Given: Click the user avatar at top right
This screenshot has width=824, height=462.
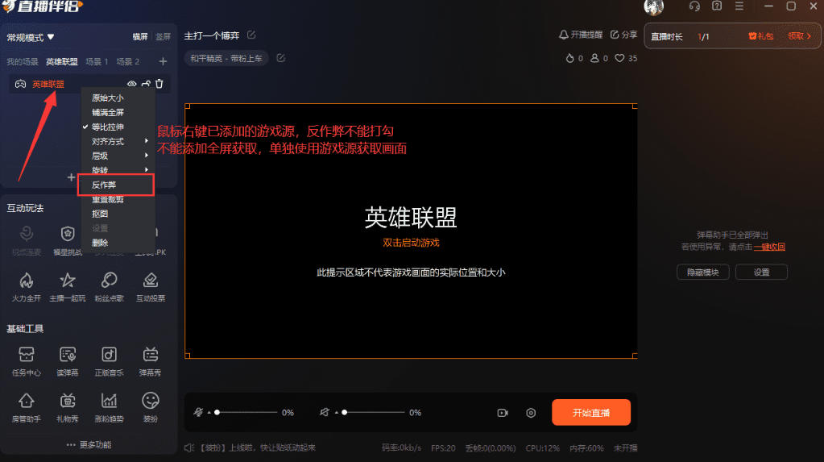Looking at the screenshot, I should [654, 6].
